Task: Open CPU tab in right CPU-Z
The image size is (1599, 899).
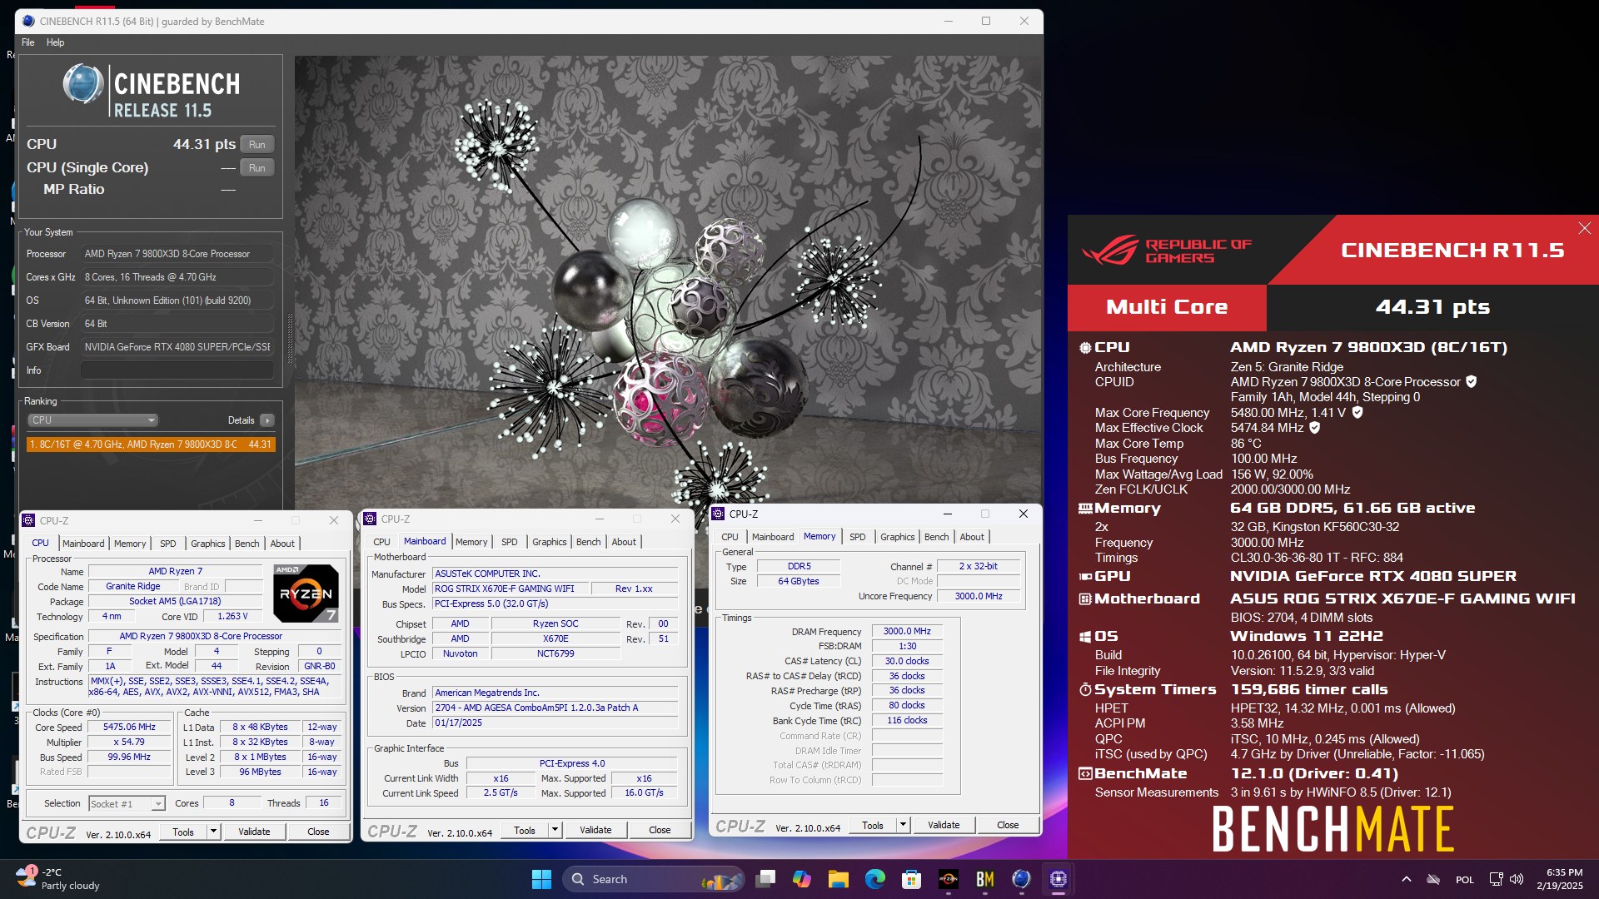Action: tap(730, 537)
